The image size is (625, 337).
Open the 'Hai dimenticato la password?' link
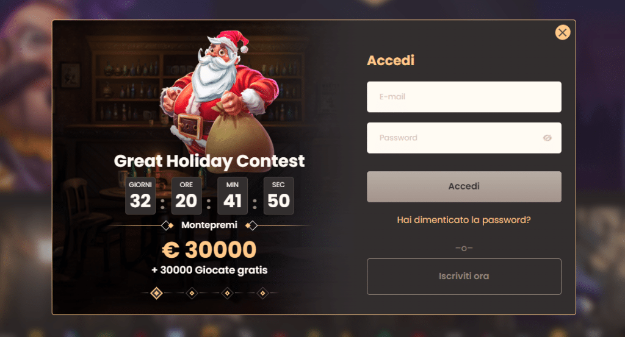point(464,220)
